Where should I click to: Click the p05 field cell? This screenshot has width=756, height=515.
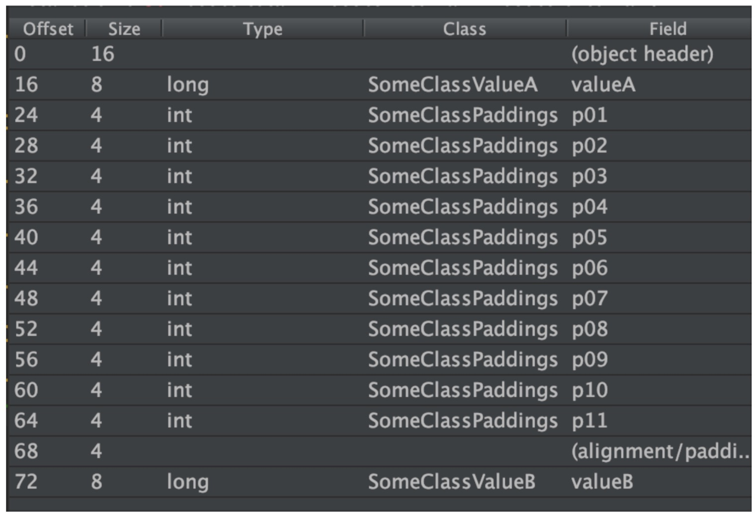590,238
